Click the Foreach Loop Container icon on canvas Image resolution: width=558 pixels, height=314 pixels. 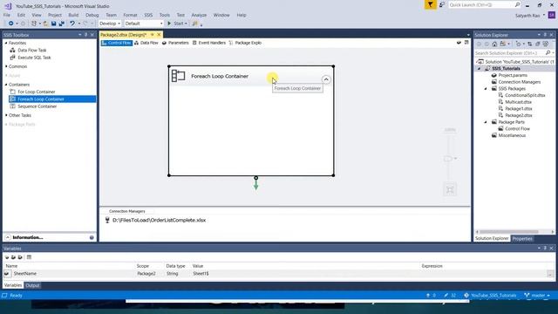(x=178, y=76)
